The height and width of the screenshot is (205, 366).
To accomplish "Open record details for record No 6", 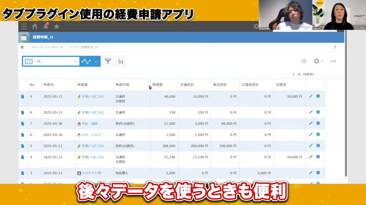I will coord(23,135).
